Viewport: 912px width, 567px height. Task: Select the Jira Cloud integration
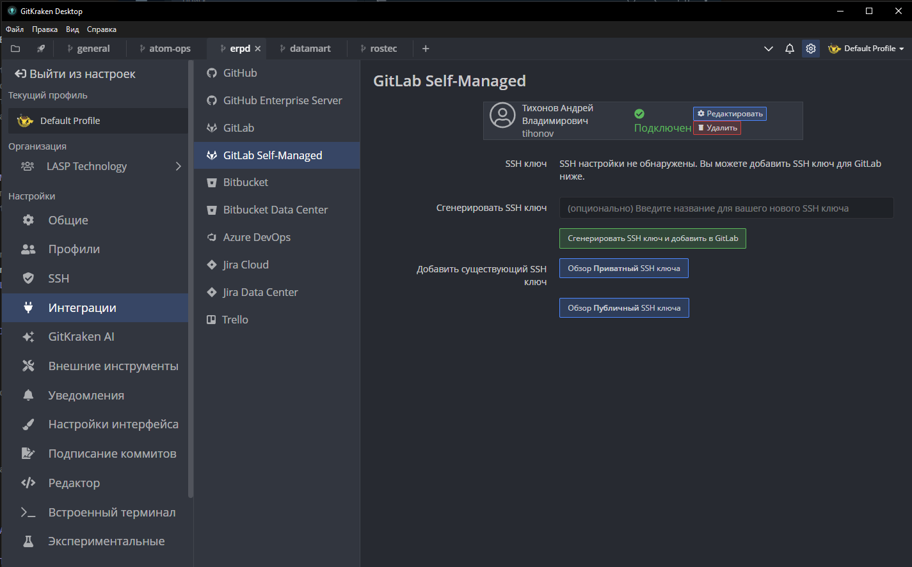[276, 265]
